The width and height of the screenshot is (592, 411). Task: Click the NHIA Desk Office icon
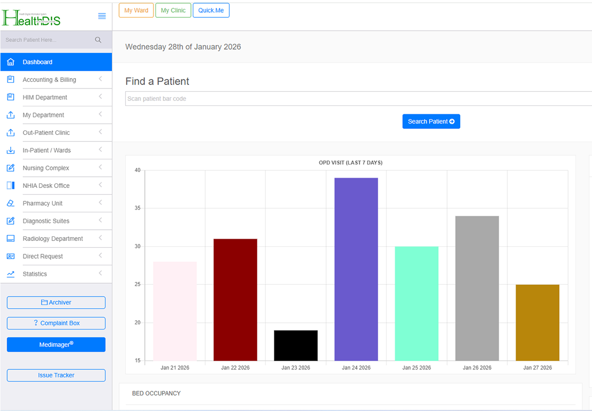click(11, 185)
